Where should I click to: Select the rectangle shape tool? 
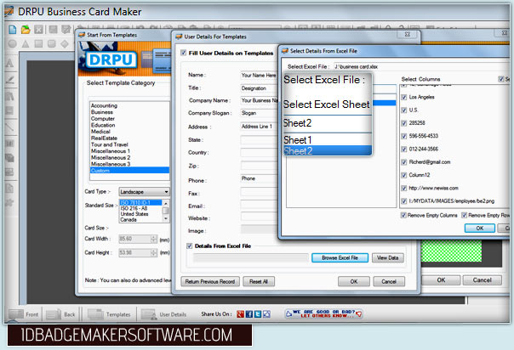tap(38, 43)
